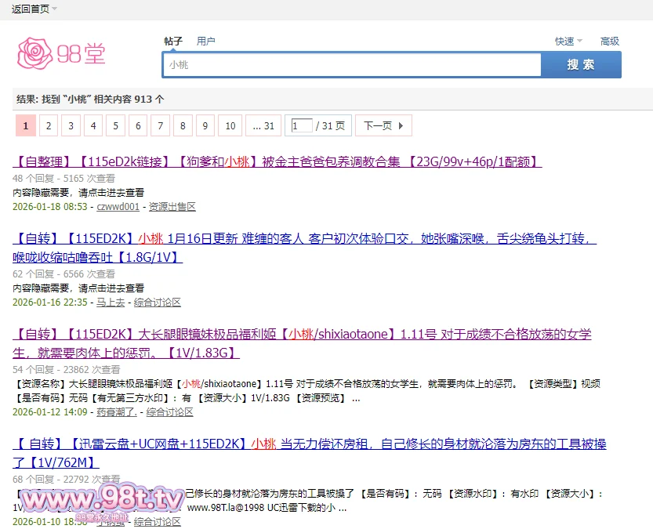Expand the 返回首页 dropdown arrow
The image size is (653, 529).
[x=54, y=9]
